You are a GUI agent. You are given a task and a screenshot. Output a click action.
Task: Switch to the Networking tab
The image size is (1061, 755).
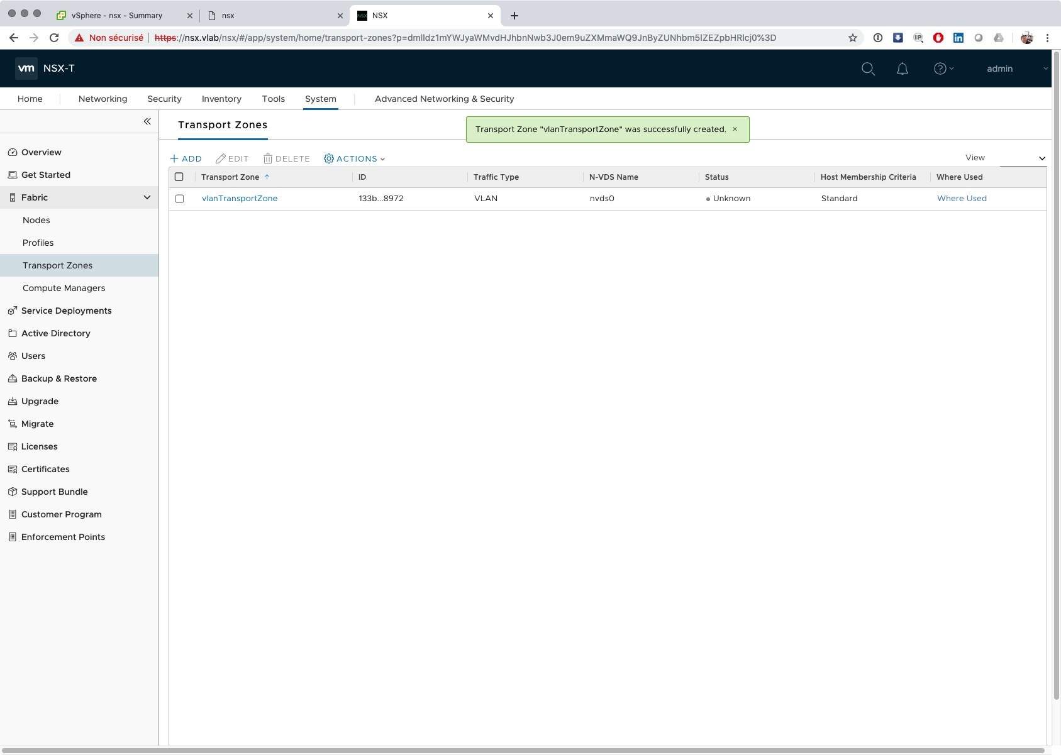103,99
